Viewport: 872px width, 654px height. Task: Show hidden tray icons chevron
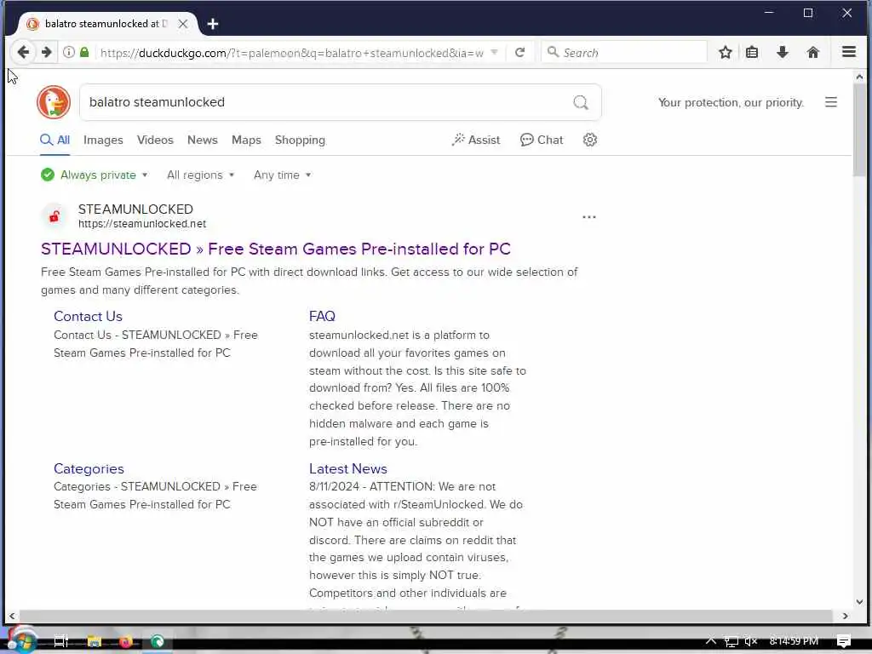pos(711,640)
